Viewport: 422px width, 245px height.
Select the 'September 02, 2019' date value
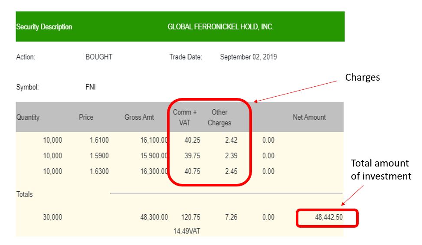pos(249,57)
